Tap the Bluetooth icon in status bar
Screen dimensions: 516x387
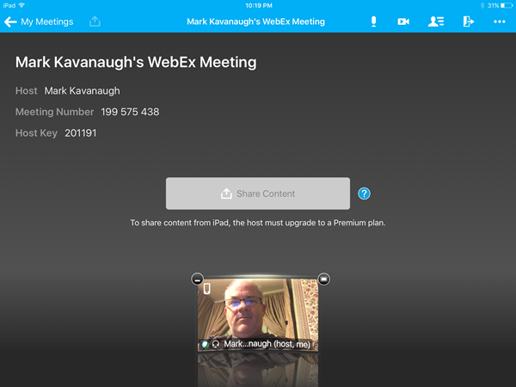[x=482, y=6]
